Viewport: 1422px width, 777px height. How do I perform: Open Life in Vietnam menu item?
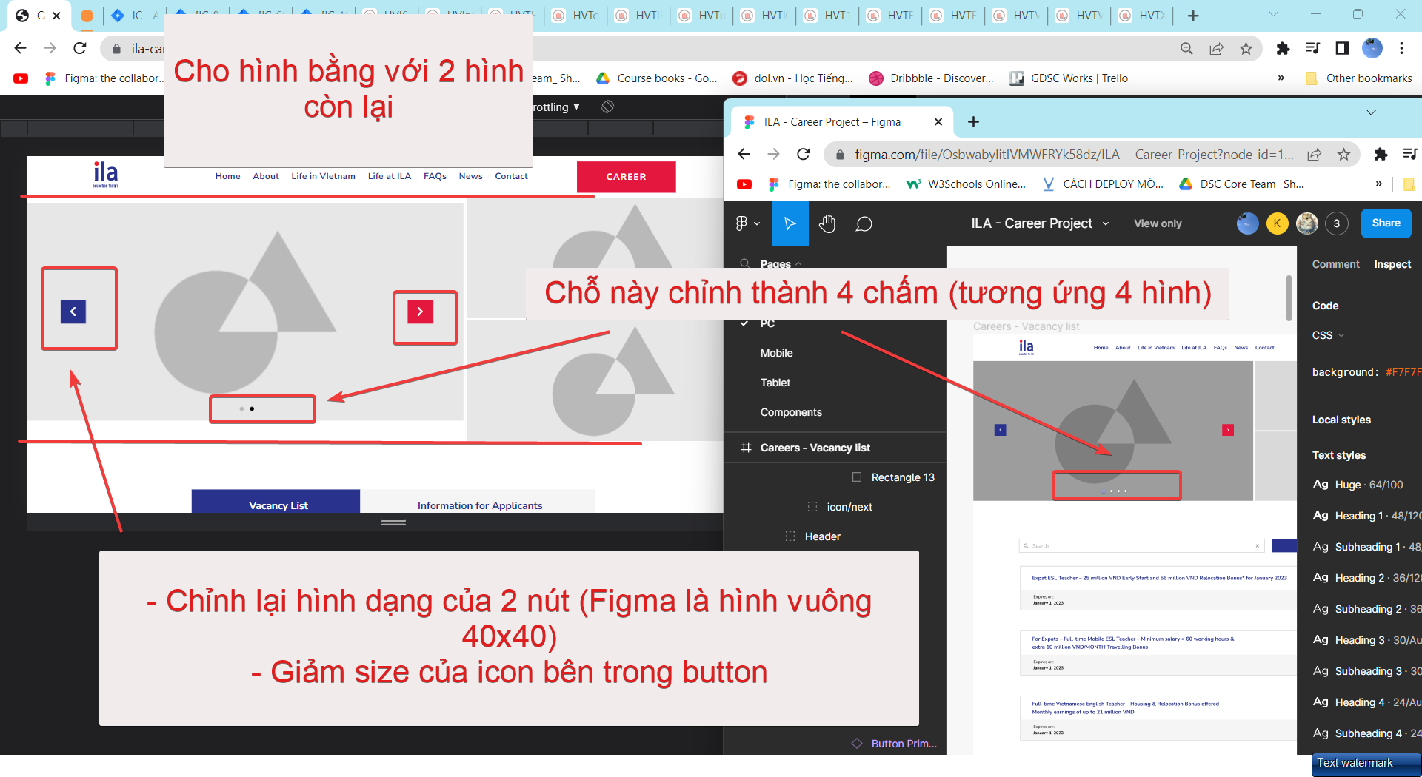click(x=323, y=176)
